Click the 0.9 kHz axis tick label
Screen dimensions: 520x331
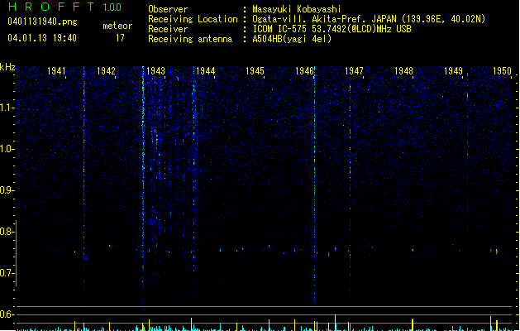point(6,190)
